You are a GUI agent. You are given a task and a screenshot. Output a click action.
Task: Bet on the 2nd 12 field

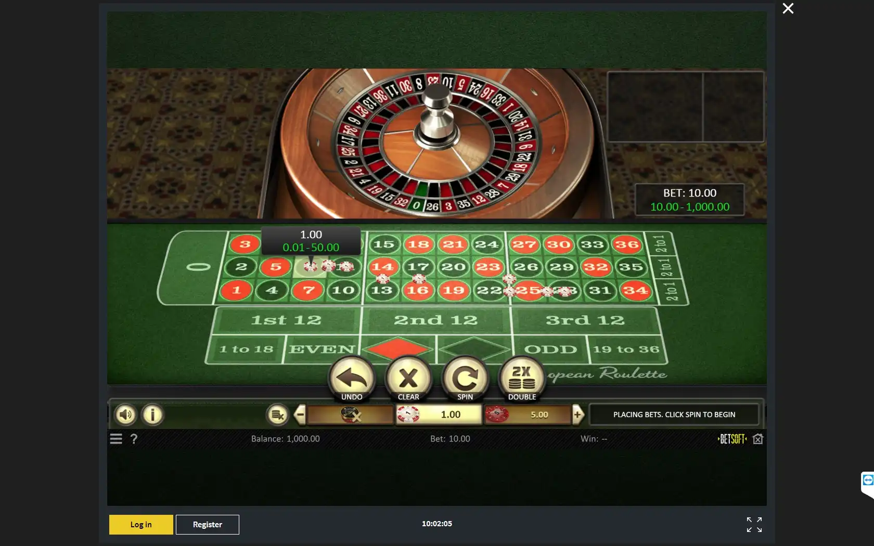(x=436, y=320)
